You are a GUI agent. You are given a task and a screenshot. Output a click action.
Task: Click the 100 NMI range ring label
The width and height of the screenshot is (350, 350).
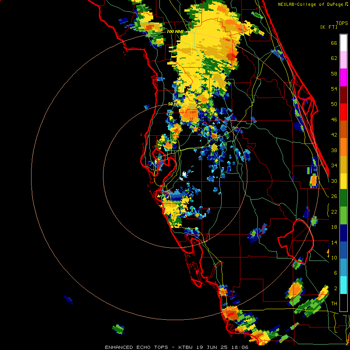tap(175, 31)
